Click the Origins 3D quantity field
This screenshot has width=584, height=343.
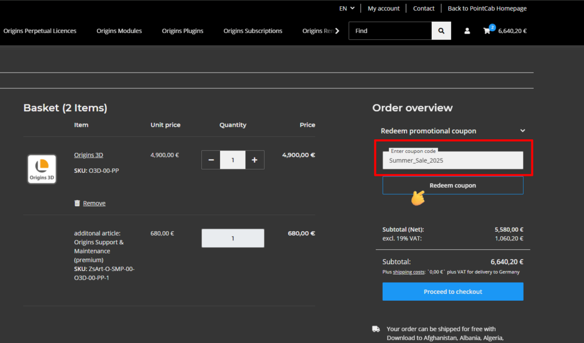click(x=233, y=160)
